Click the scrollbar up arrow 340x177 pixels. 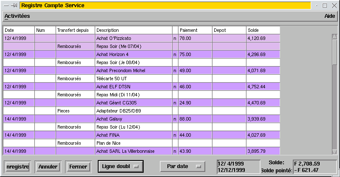(x=334, y=37)
